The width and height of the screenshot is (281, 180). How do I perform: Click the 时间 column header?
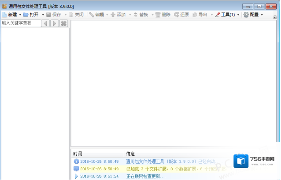coord(78,154)
